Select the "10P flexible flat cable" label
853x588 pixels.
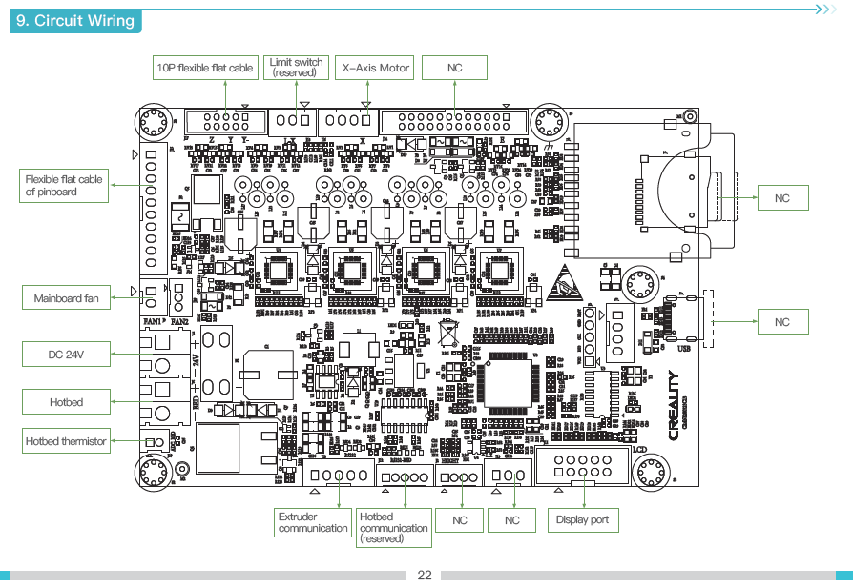point(205,68)
